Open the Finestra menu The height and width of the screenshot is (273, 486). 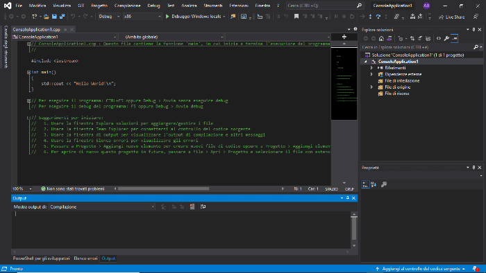[262, 6]
